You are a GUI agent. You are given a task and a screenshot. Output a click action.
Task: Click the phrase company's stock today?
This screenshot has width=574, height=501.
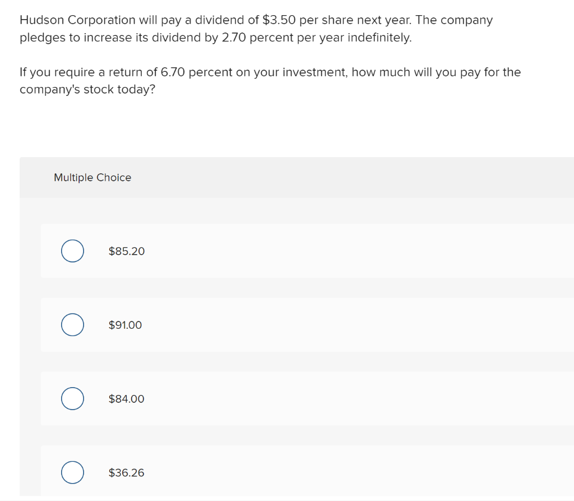click(87, 89)
